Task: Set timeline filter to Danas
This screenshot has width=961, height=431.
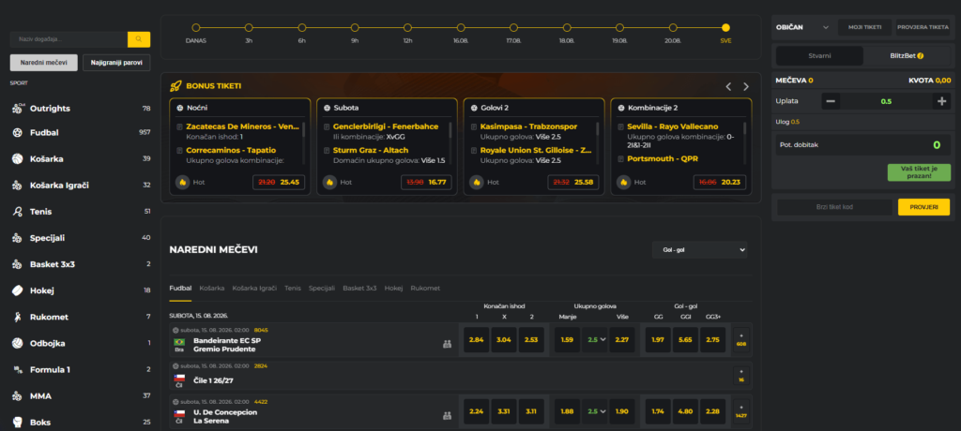Action: (x=196, y=27)
